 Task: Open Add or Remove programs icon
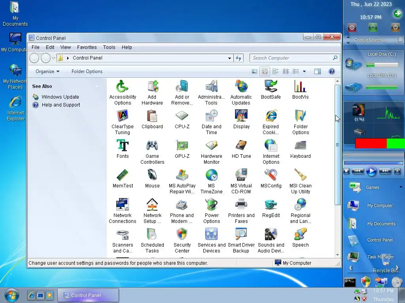click(x=182, y=92)
